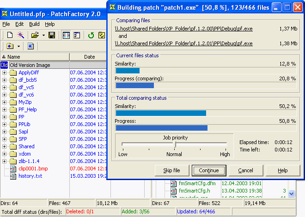Viewport: 305px width, 217px height.
Task: Expand the PF_Help folder
Action: click(4, 109)
